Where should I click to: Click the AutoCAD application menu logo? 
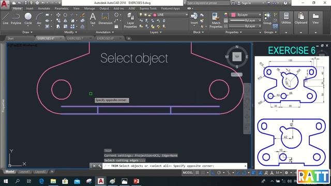(x=5, y=4)
